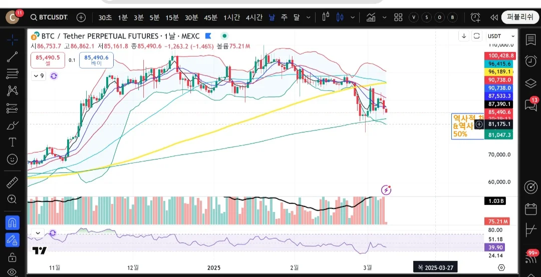The width and height of the screenshot is (541, 277).
Task: Hide all drawings with eye icon
Action: (13, 272)
